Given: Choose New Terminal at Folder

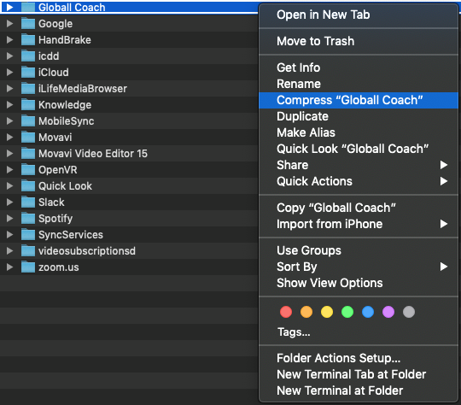Looking at the screenshot, I should [359, 390].
